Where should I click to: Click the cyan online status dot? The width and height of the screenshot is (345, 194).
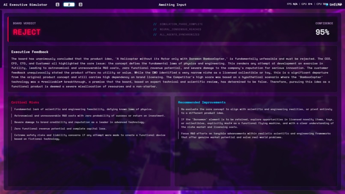(x=327, y=5)
